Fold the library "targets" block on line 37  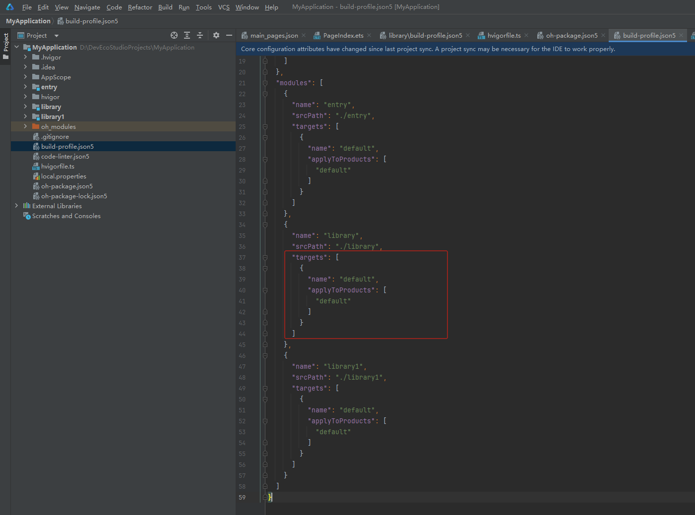265,257
